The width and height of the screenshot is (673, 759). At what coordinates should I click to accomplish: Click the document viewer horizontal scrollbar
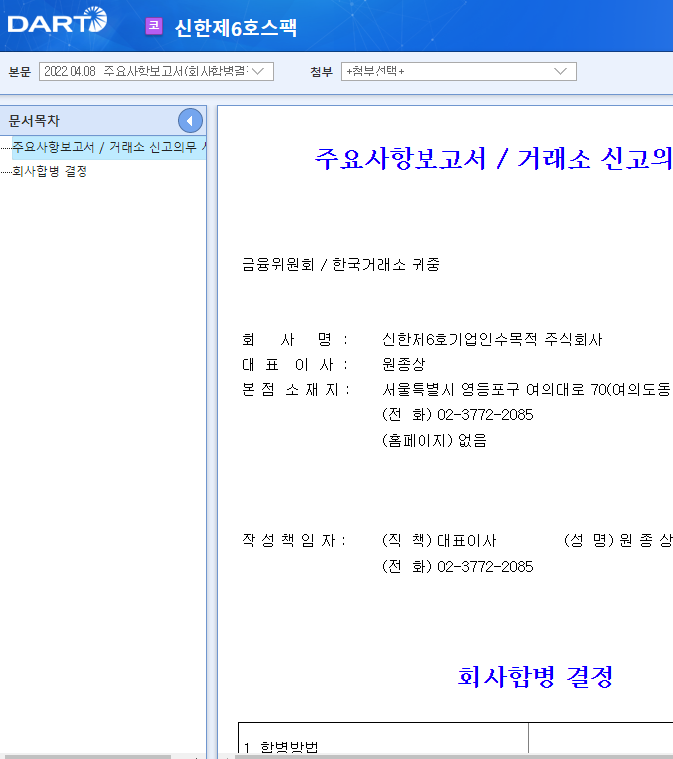pos(453,756)
